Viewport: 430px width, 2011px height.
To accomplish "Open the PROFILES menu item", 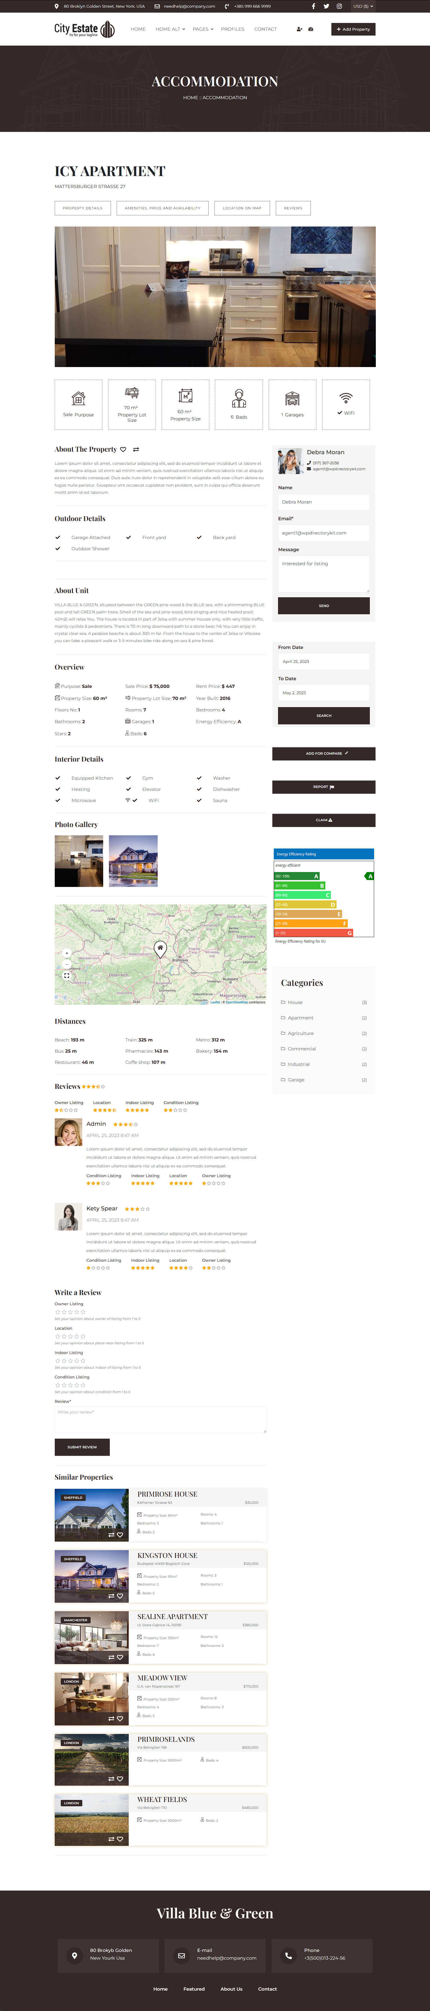I will [x=232, y=29].
